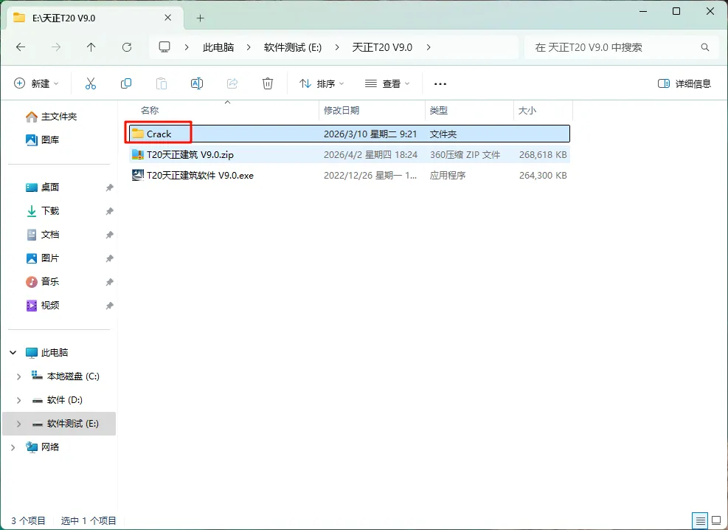This screenshot has height=530, width=728.
Task: Add a new tab with plus button
Action: click(200, 18)
